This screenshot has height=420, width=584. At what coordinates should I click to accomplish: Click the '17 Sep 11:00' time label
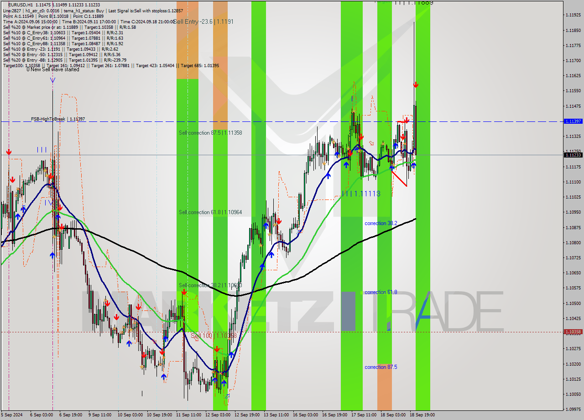point(364,415)
